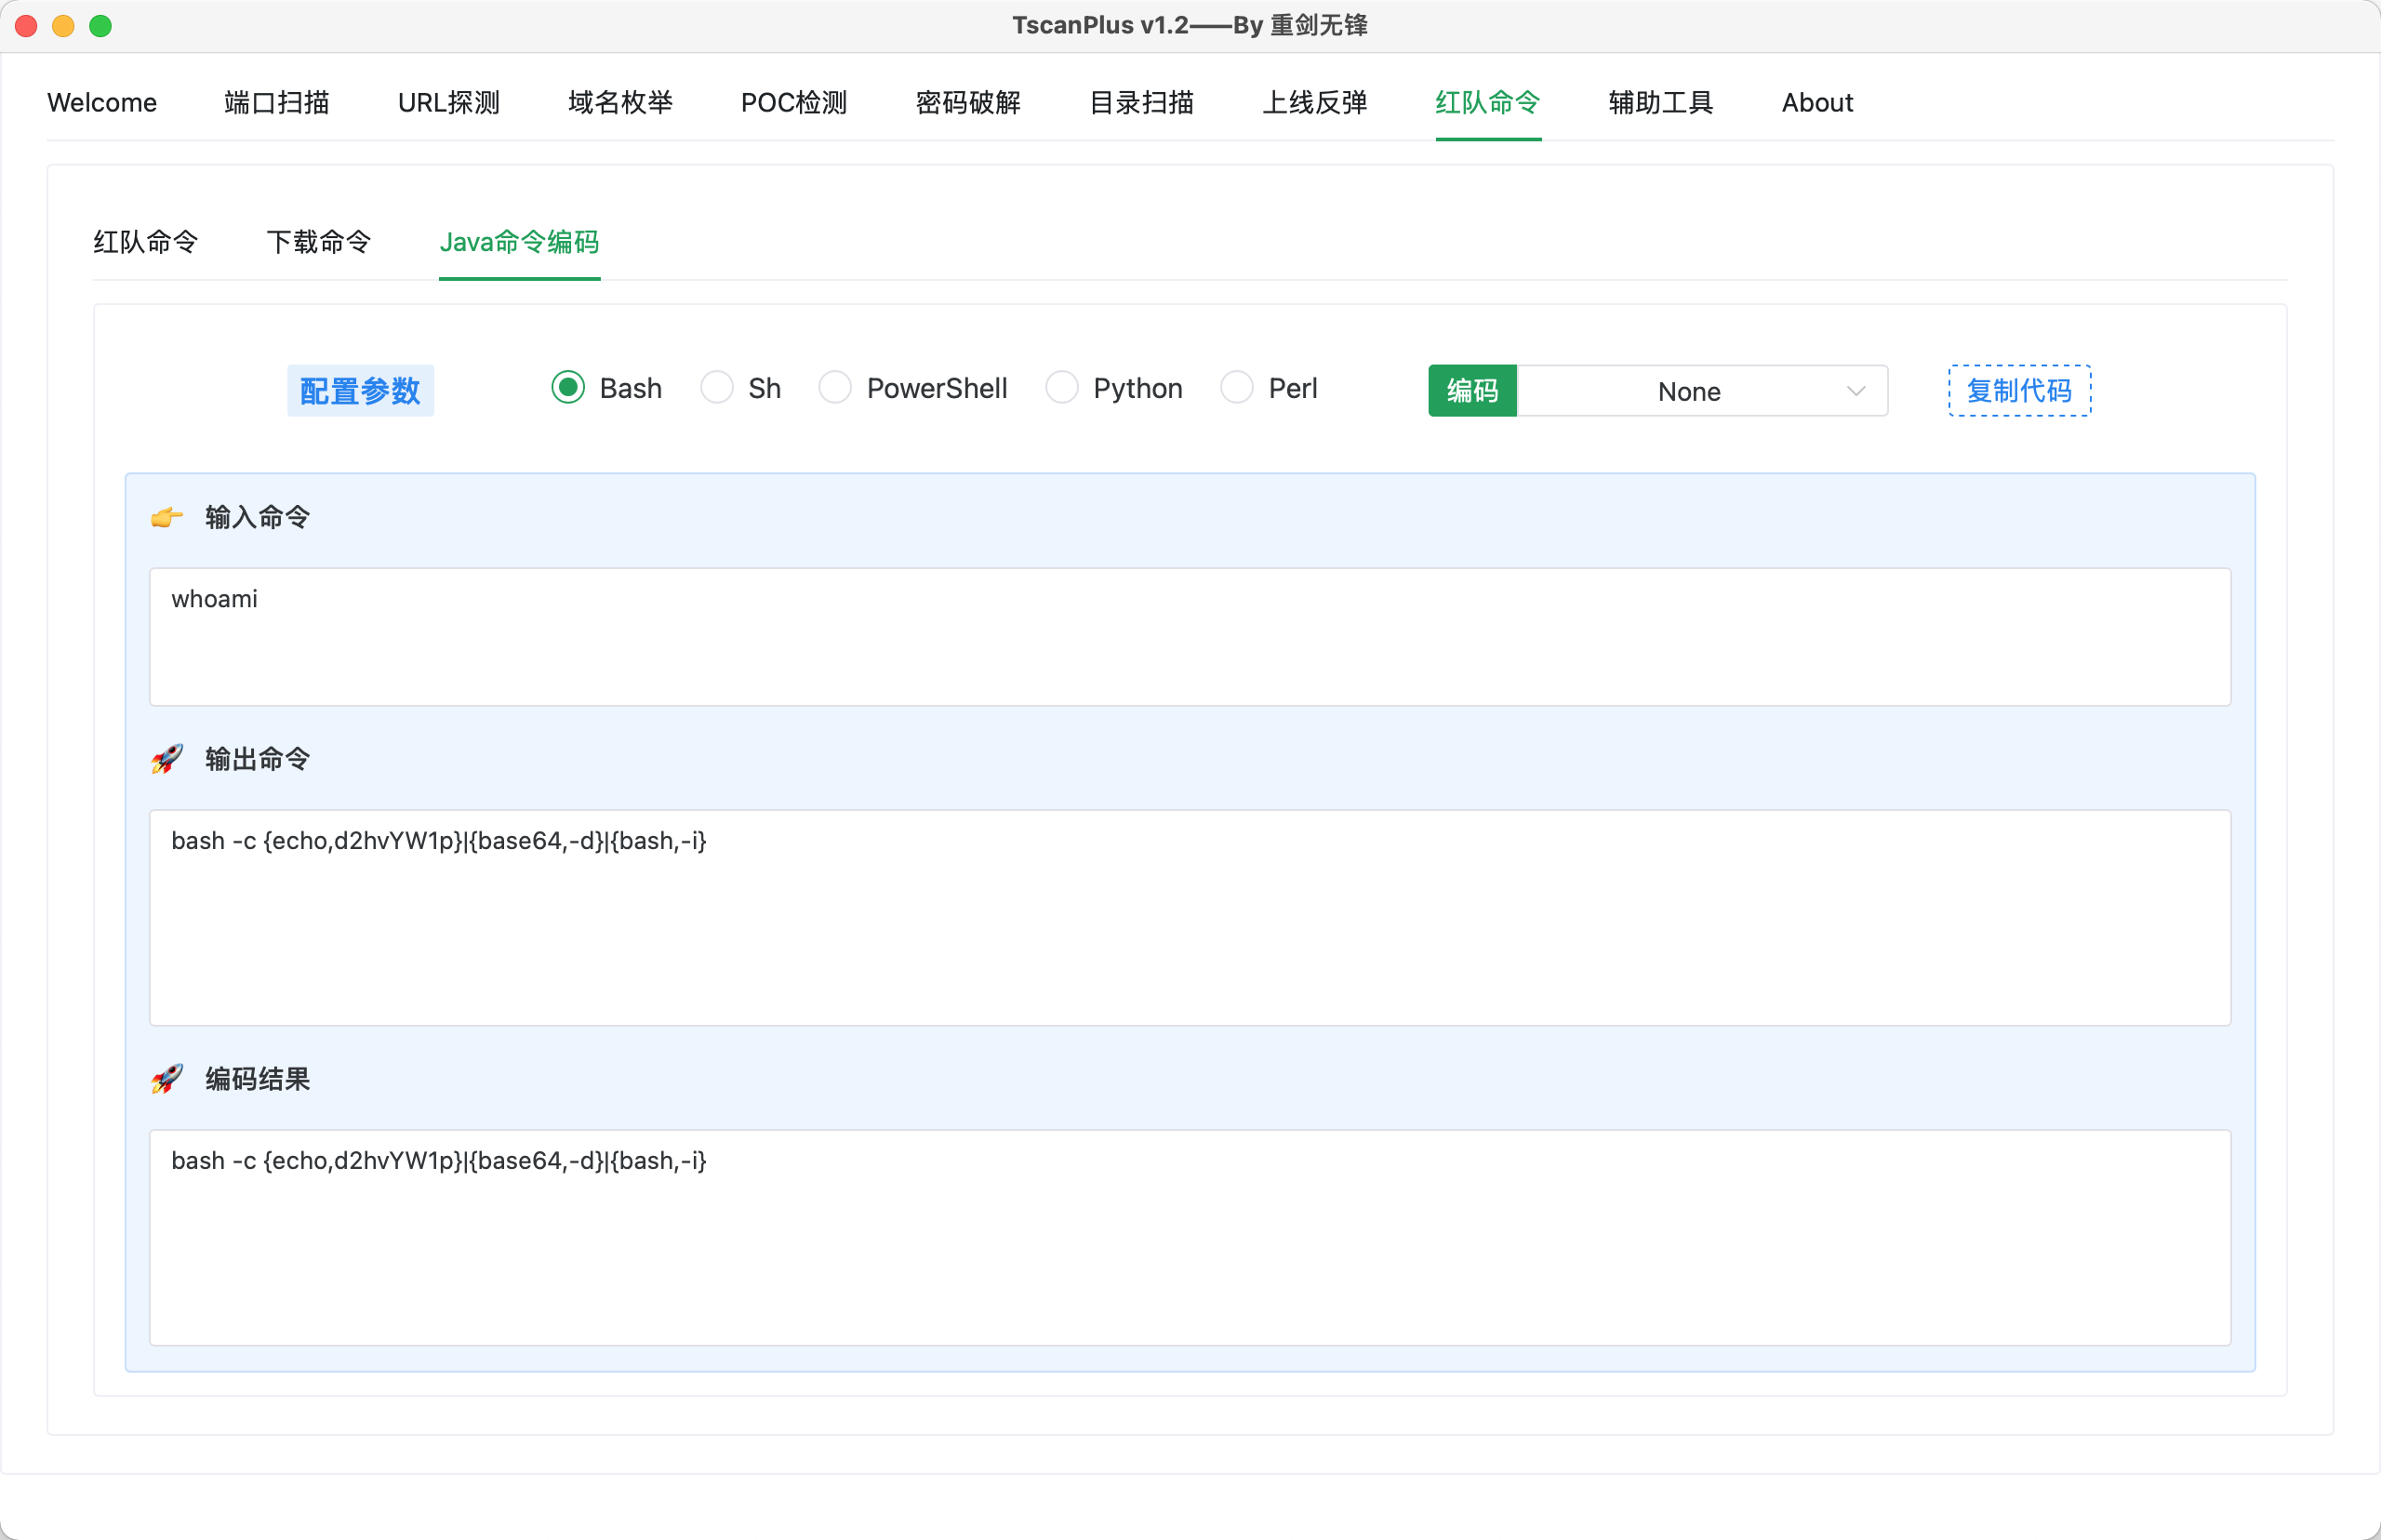
Task: Open the POC检测 tab
Action: click(x=794, y=102)
